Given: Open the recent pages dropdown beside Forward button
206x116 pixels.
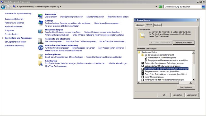Looking at the screenshot, I should (x=11, y=7).
